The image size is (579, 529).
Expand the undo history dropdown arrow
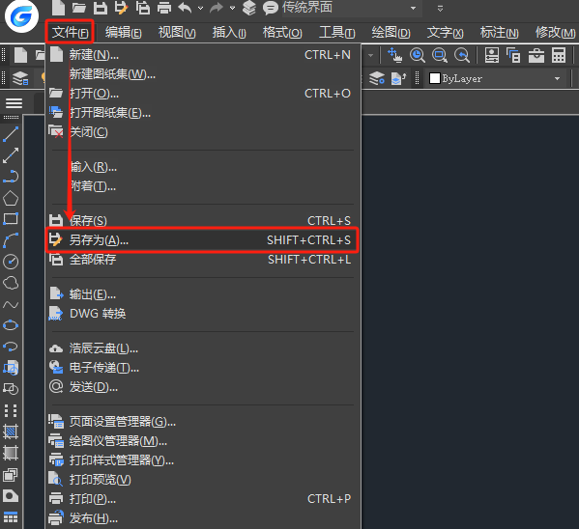200,8
